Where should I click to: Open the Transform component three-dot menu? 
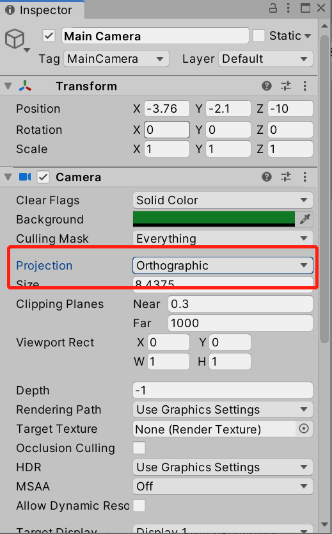(x=304, y=86)
